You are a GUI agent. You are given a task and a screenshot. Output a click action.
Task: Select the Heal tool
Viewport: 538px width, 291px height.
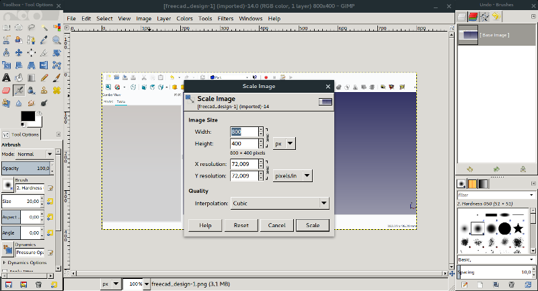[x=56, y=91]
